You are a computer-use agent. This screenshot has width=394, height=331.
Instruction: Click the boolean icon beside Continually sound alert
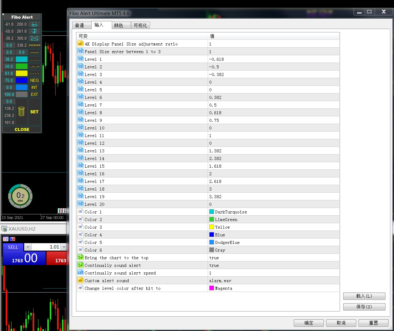click(80, 265)
